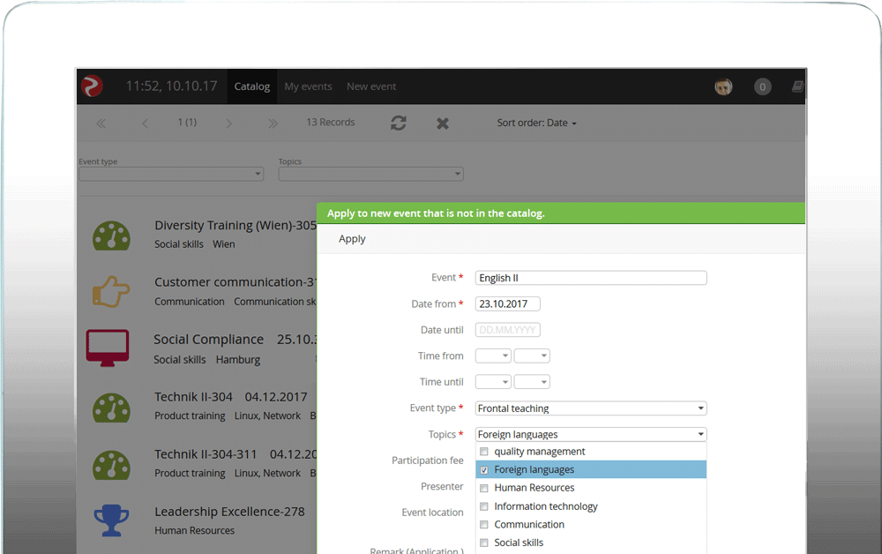This screenshot has width=882, height=554.
Task: Check the Information technology topic
Action: tap(483, 506)
